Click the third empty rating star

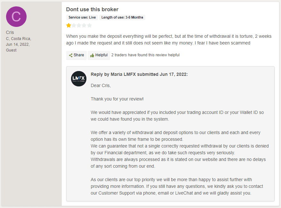click(79, 25)
